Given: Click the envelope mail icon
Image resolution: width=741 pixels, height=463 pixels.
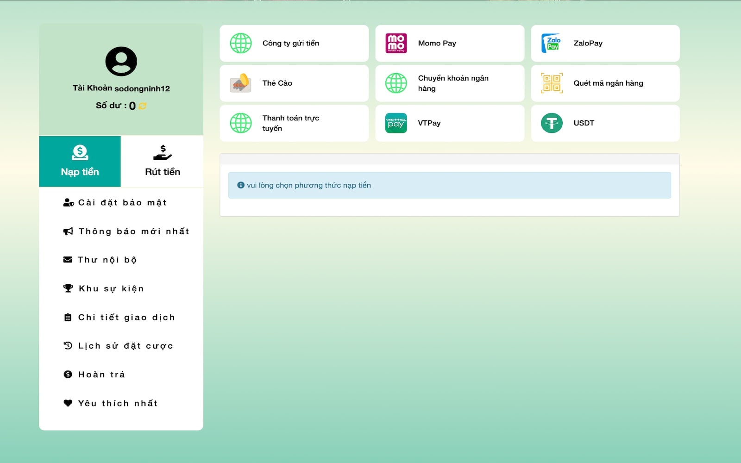Looking at the screenshot, I should [x=68, y=260].
